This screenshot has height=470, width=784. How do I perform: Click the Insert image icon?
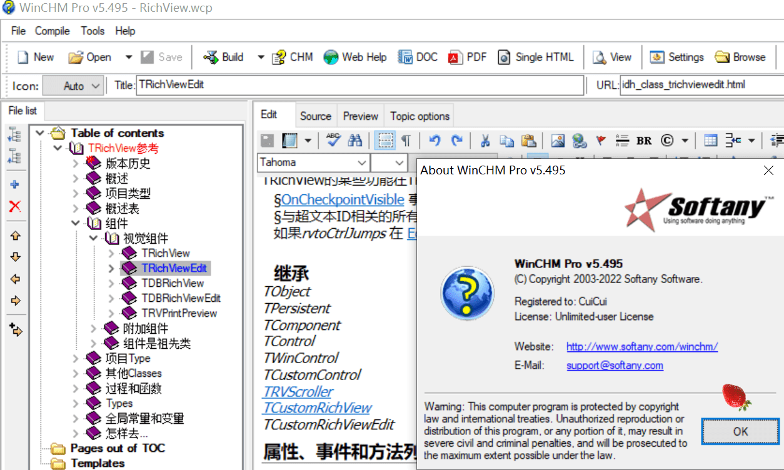pyautogui.click(x=557, y=140)
